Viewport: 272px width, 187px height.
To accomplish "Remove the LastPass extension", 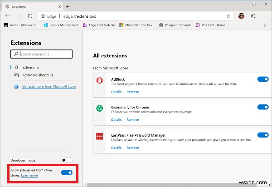I will click(x=133, y=148).
